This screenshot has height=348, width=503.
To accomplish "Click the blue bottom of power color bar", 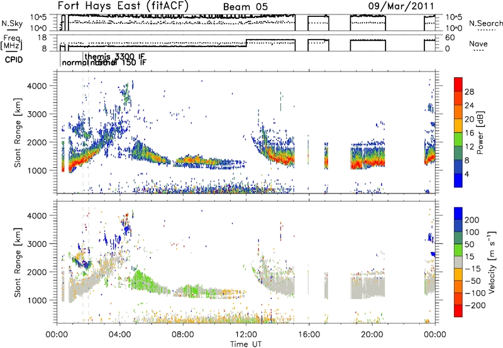I will pos(458,180).
